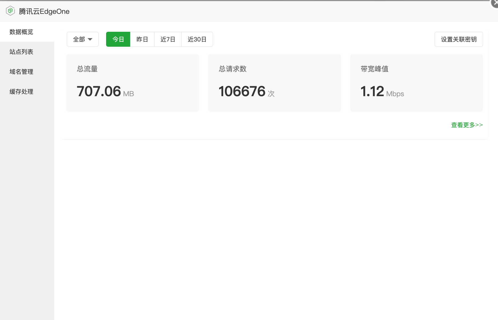Select the 昨日 time range tab
This screenshot has height=320, width=498.
coord(142,40)
